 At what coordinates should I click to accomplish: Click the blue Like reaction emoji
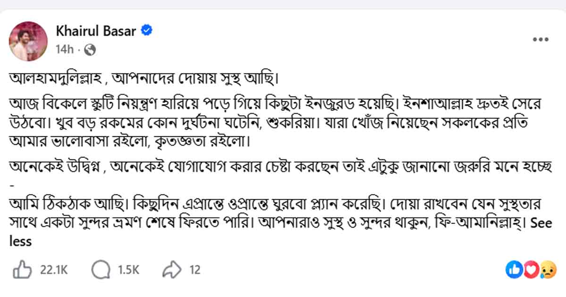[514, 270]
